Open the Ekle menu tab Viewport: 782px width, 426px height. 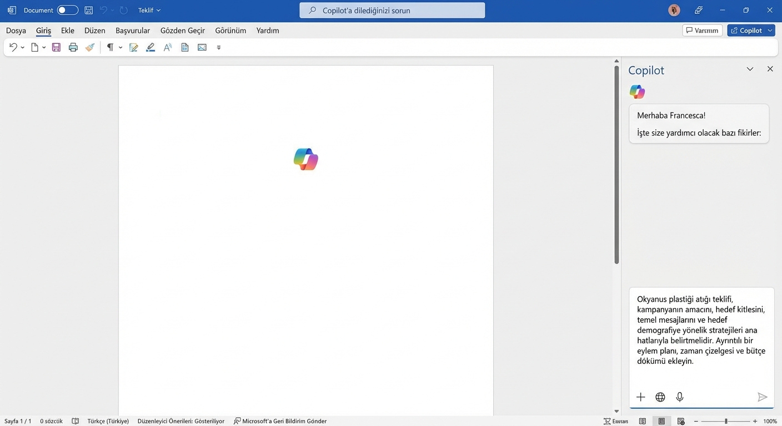point(68,31)
